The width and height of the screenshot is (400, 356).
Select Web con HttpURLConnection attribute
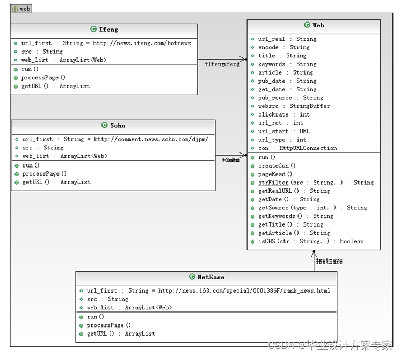(x=297, y=148)
